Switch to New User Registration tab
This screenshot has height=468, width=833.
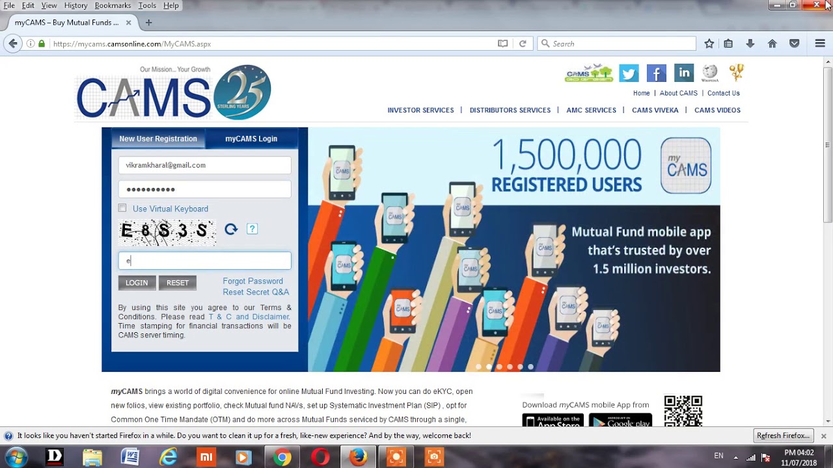[158, 138]
